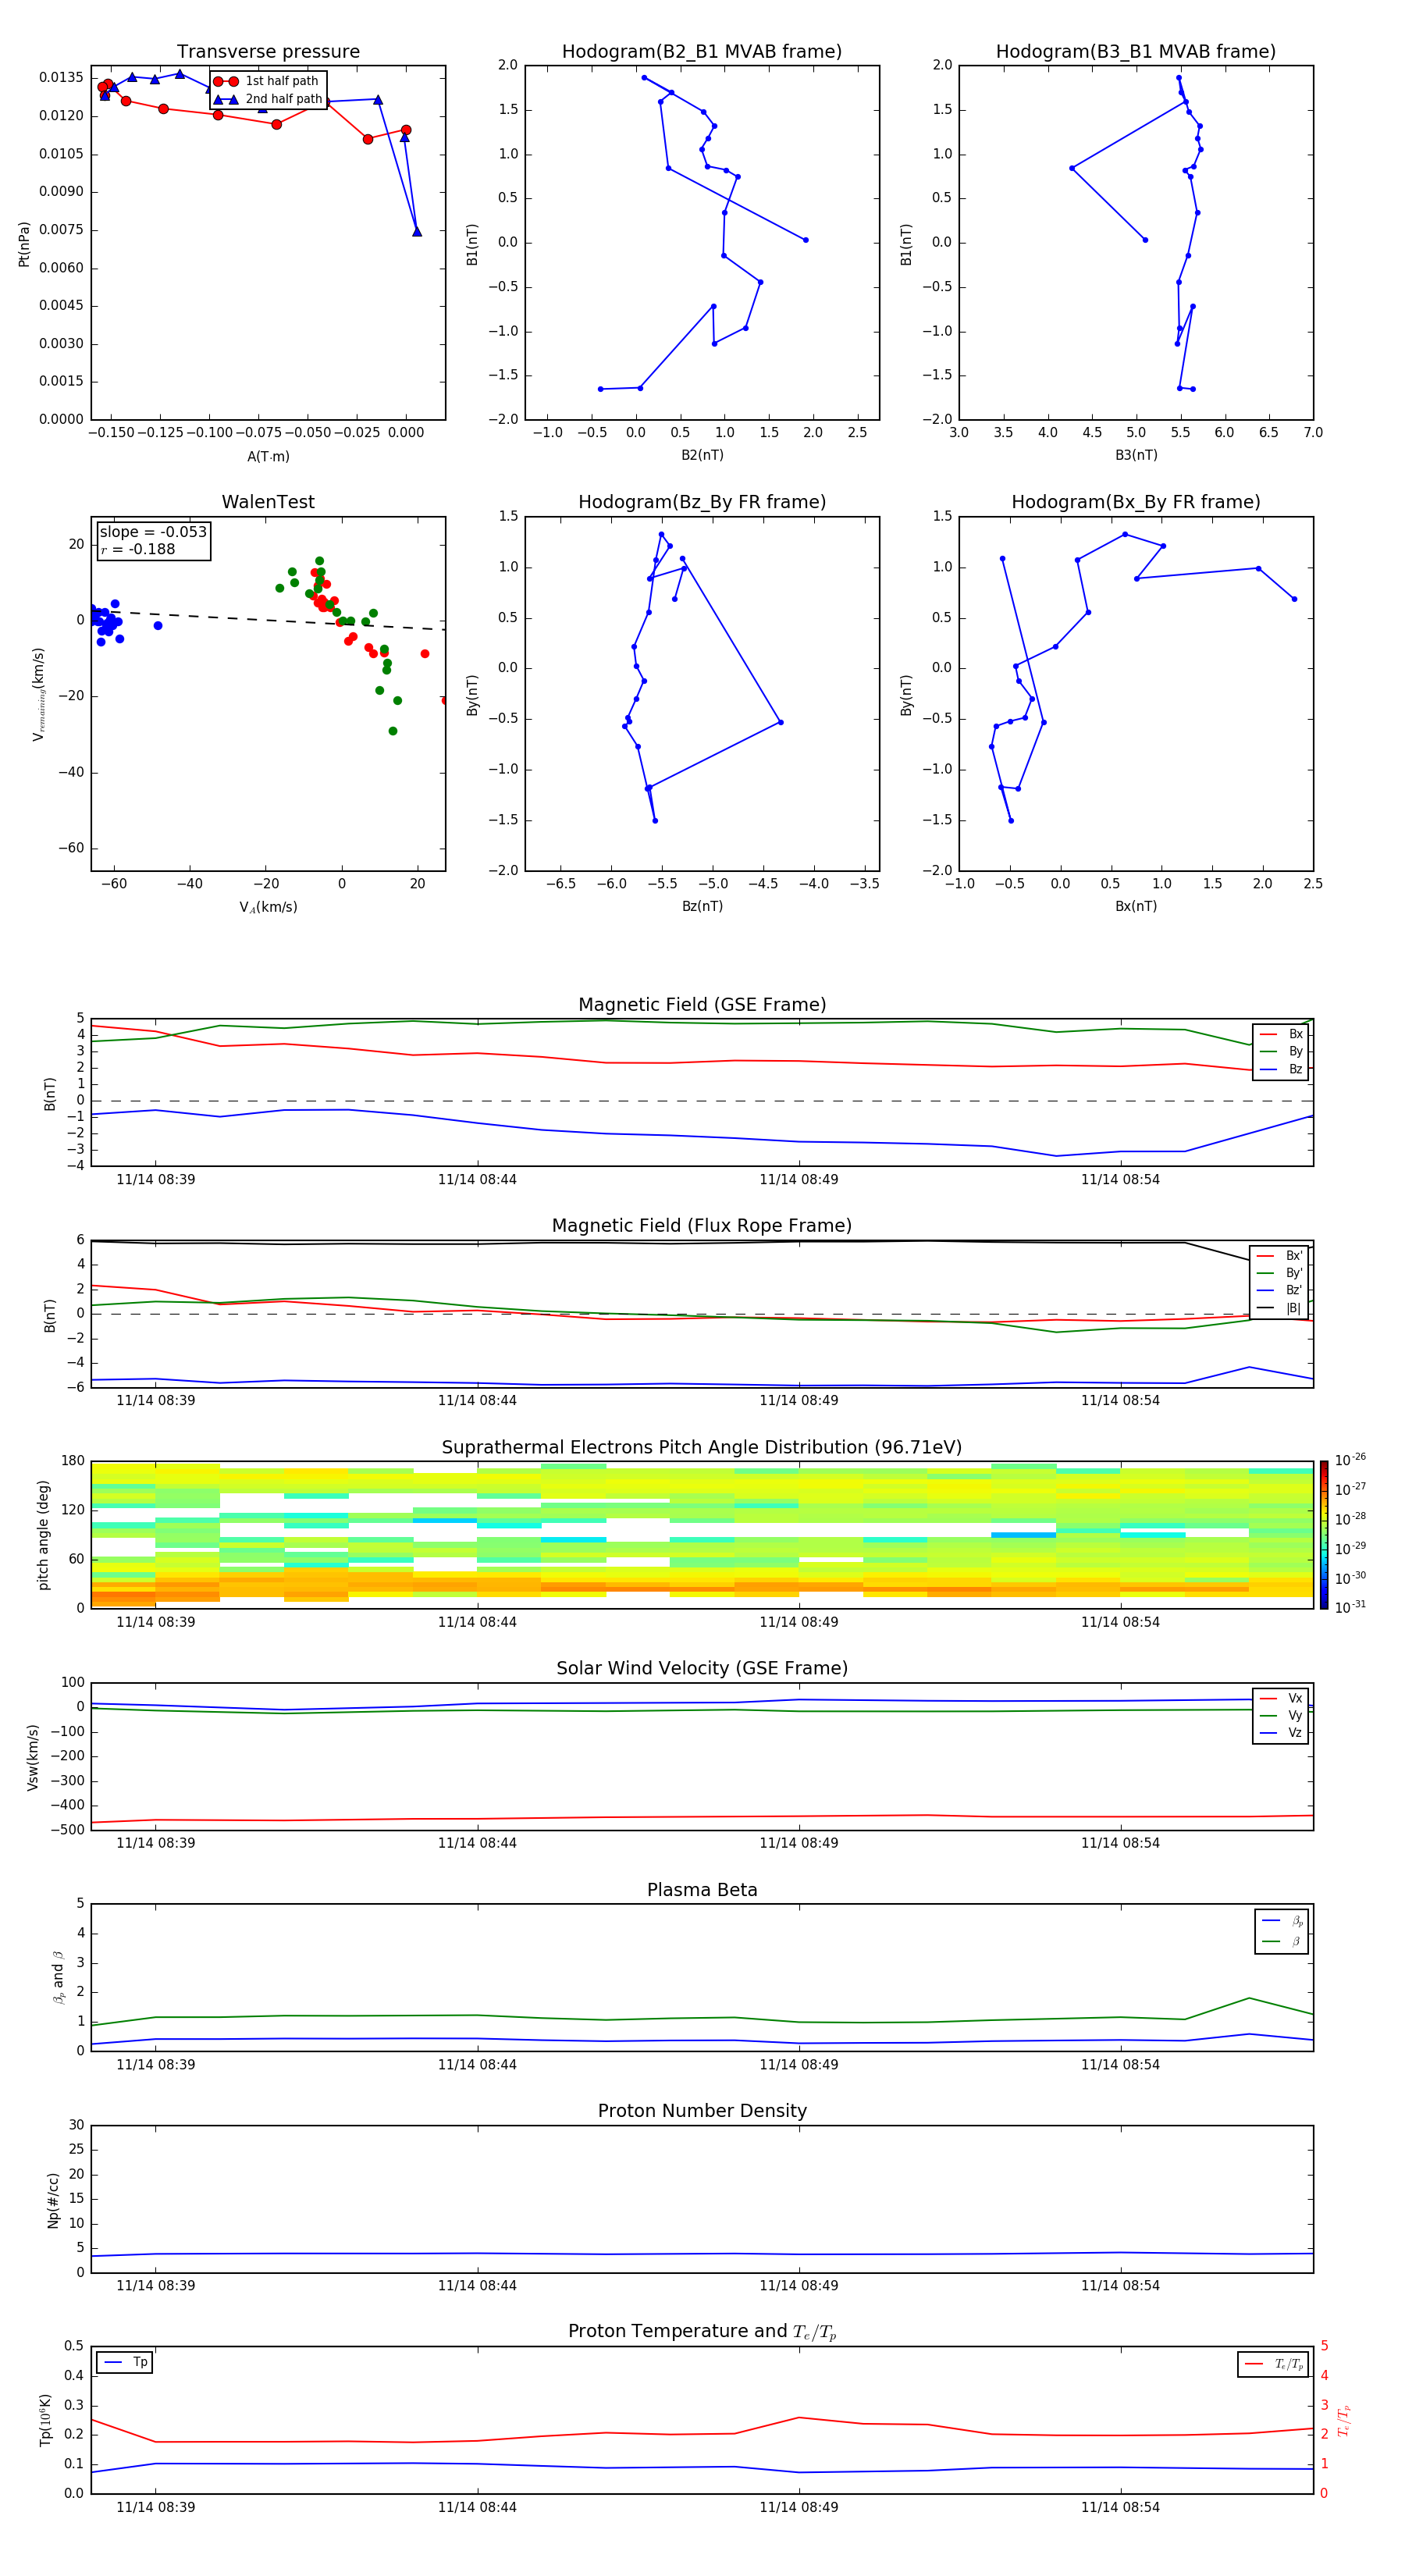This screenshot has width=1405, height=2576.
Task: Click the 'VA(km/s)' x-axis label
Action: pos(268,907)
